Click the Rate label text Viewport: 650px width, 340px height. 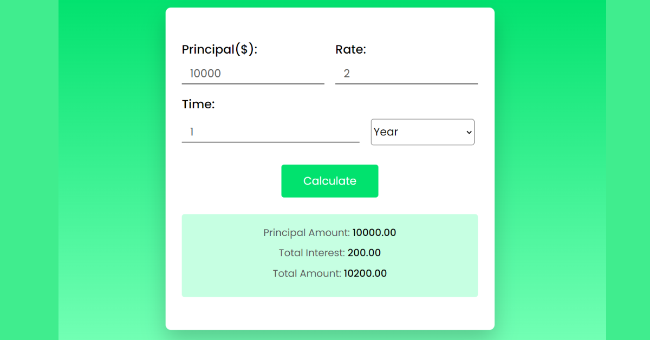(351, 49)
